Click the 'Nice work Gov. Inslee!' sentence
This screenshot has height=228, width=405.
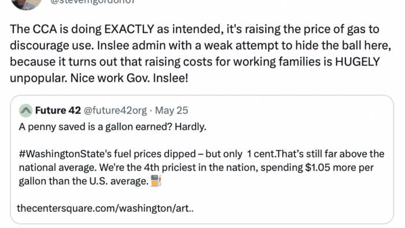pos(129,78)
